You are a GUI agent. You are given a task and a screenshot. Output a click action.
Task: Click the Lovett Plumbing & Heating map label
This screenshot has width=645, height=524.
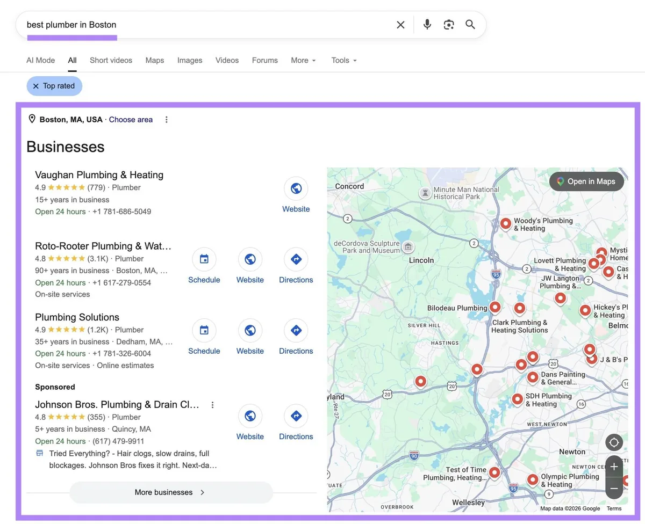pyautogui.click(x=560, y=265)
